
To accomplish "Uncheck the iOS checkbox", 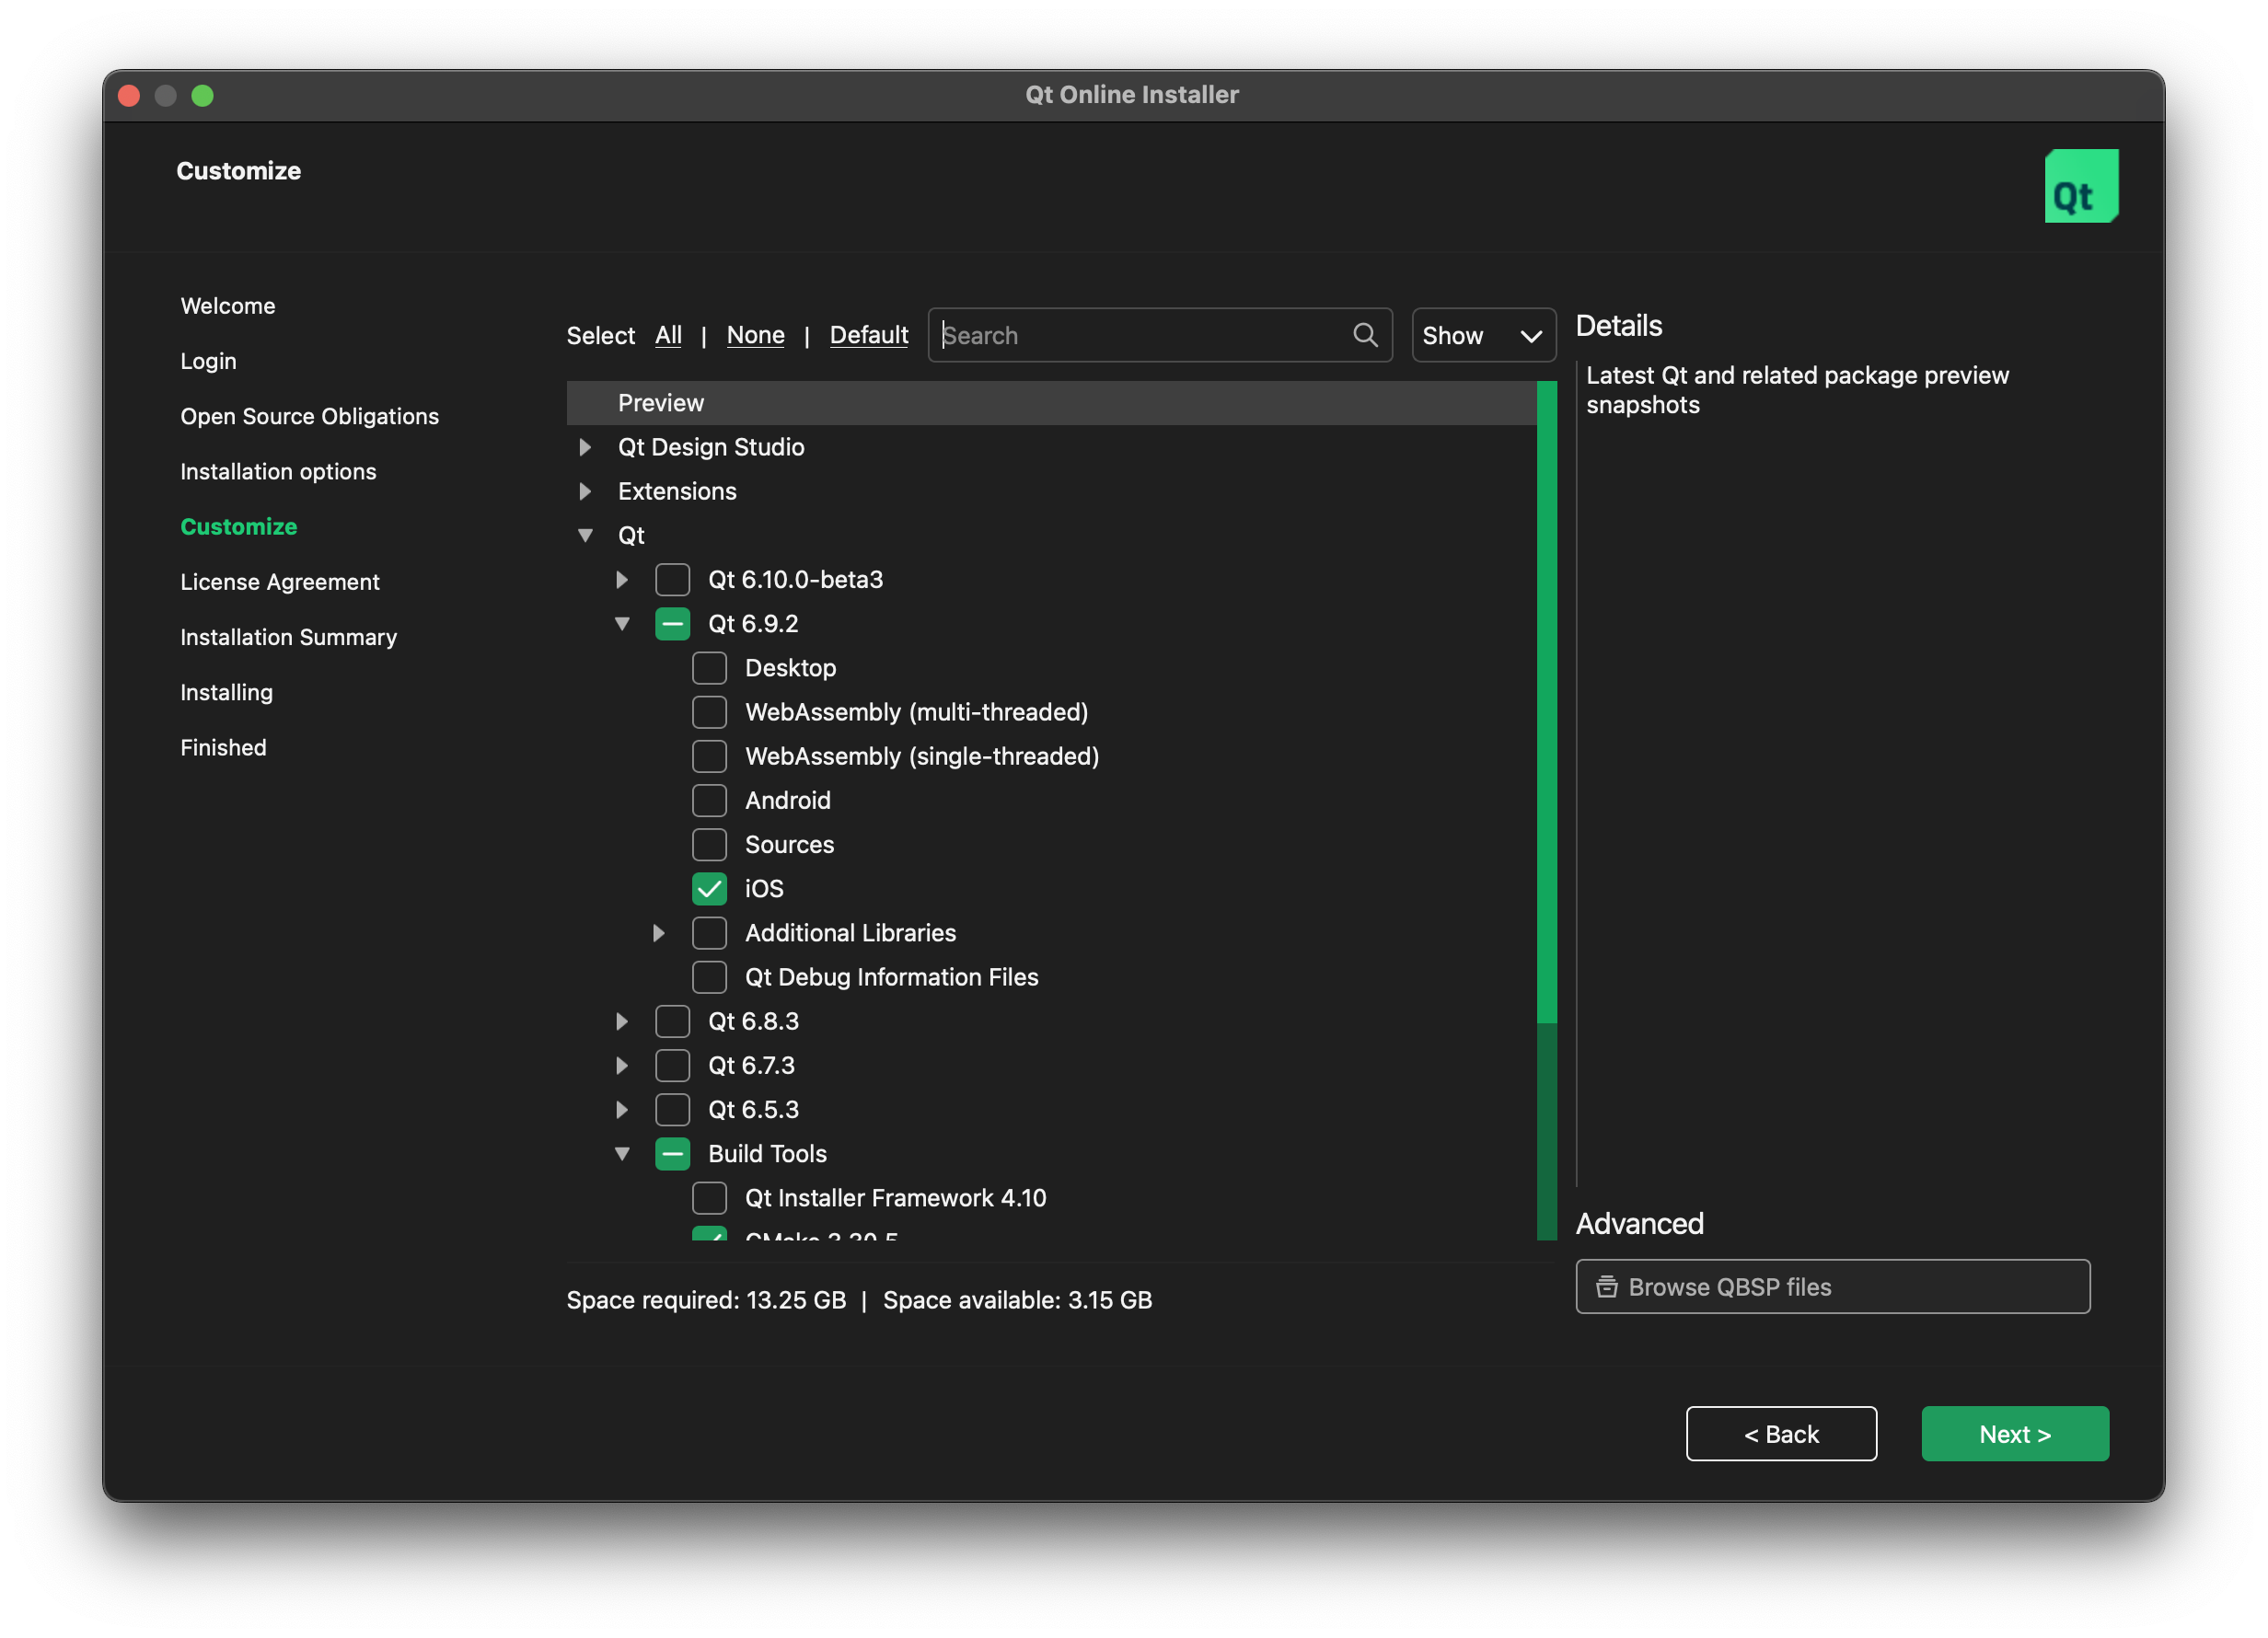I will coord(709,889).
